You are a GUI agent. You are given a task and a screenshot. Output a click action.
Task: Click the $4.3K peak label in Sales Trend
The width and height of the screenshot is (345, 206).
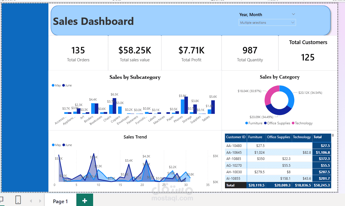click(146, 156)
